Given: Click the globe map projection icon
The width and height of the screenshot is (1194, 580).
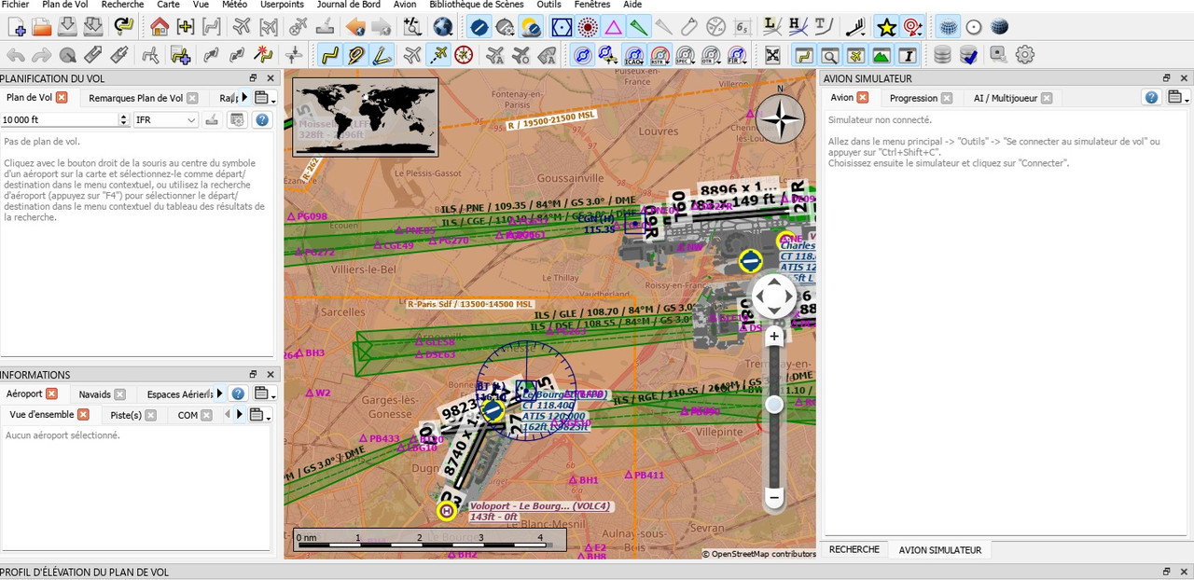Looking at the screenshot, I should tap(442, 27).
